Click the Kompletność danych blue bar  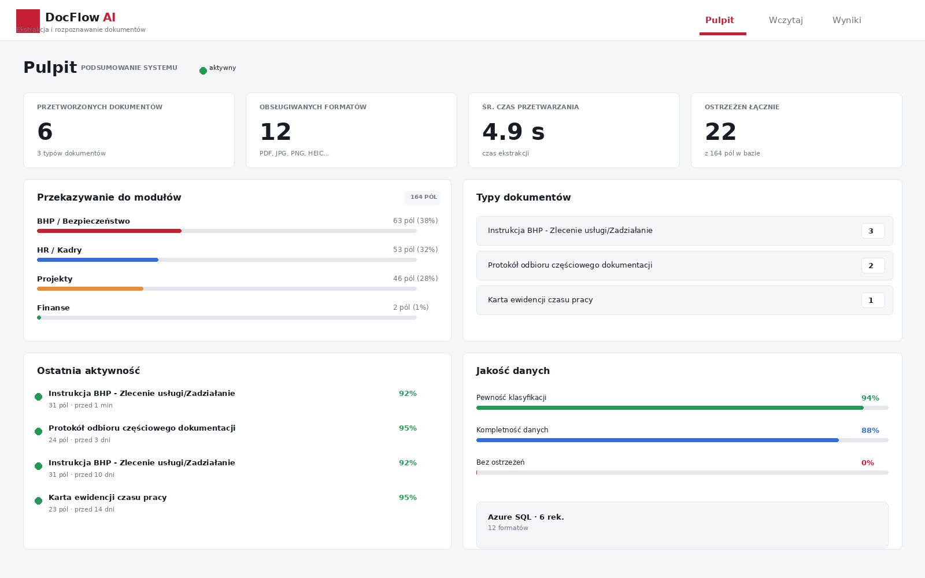pyautogui.click(x=657, y=440)
